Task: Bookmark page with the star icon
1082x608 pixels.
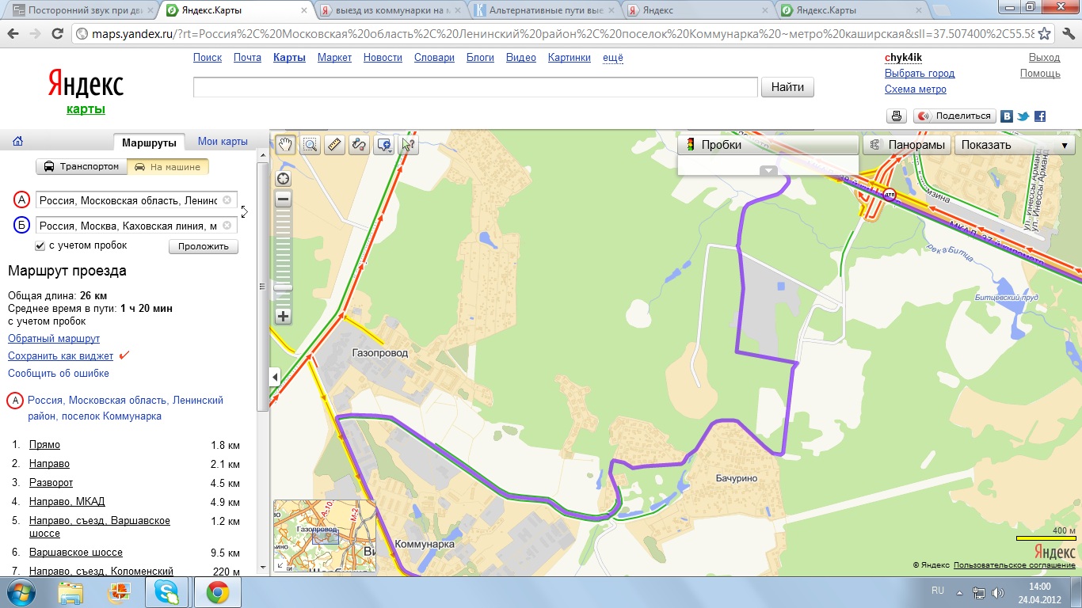Action: pos(1045,34)
